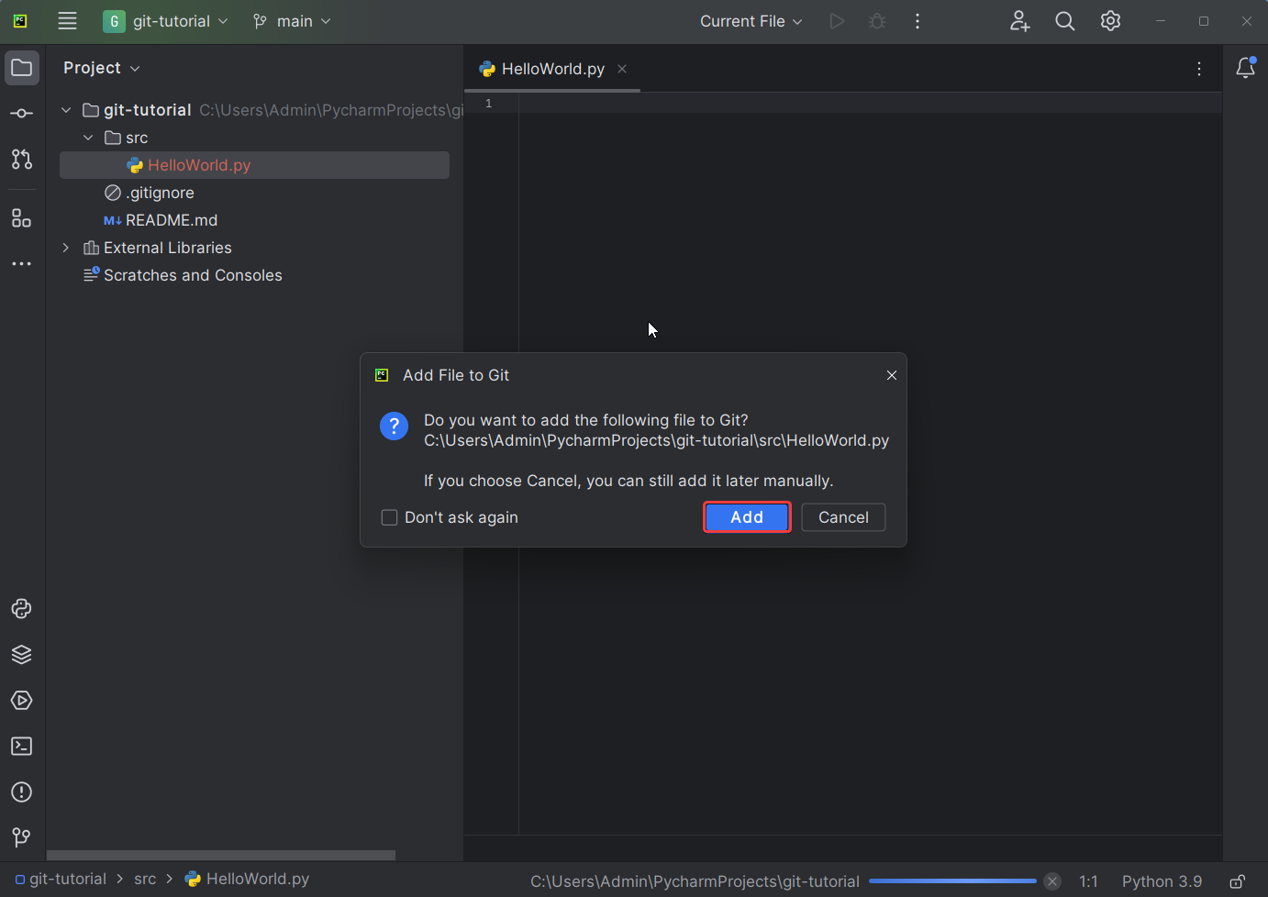
Task: Open the Problems tool window
Action: pos(22,792)
